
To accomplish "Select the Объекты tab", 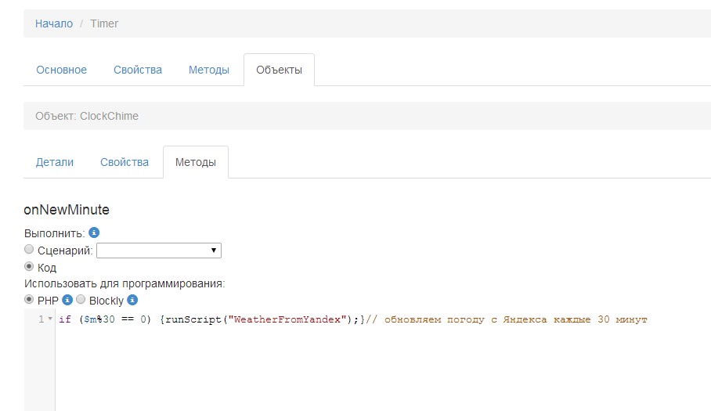I will click(x=279, y=70).
